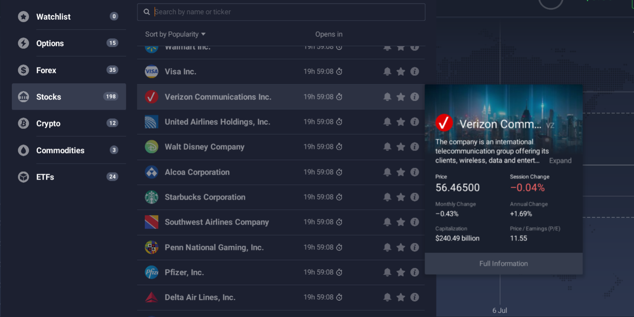
Task: Click the magnifier search icon
Action: [147, 12]
